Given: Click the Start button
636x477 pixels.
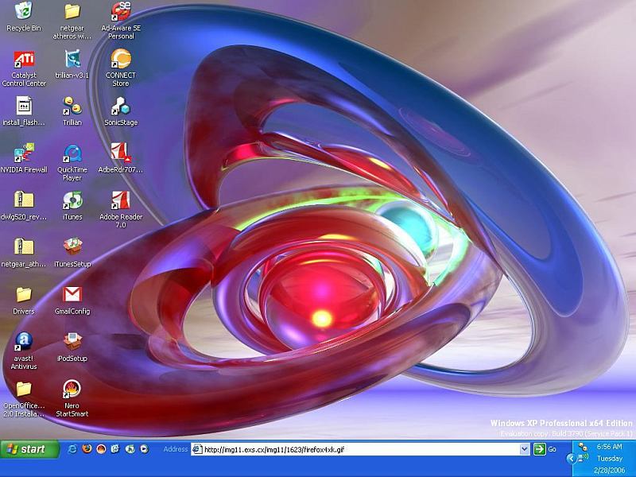Looking at the screenshot, I should click(x=30, y=449).
